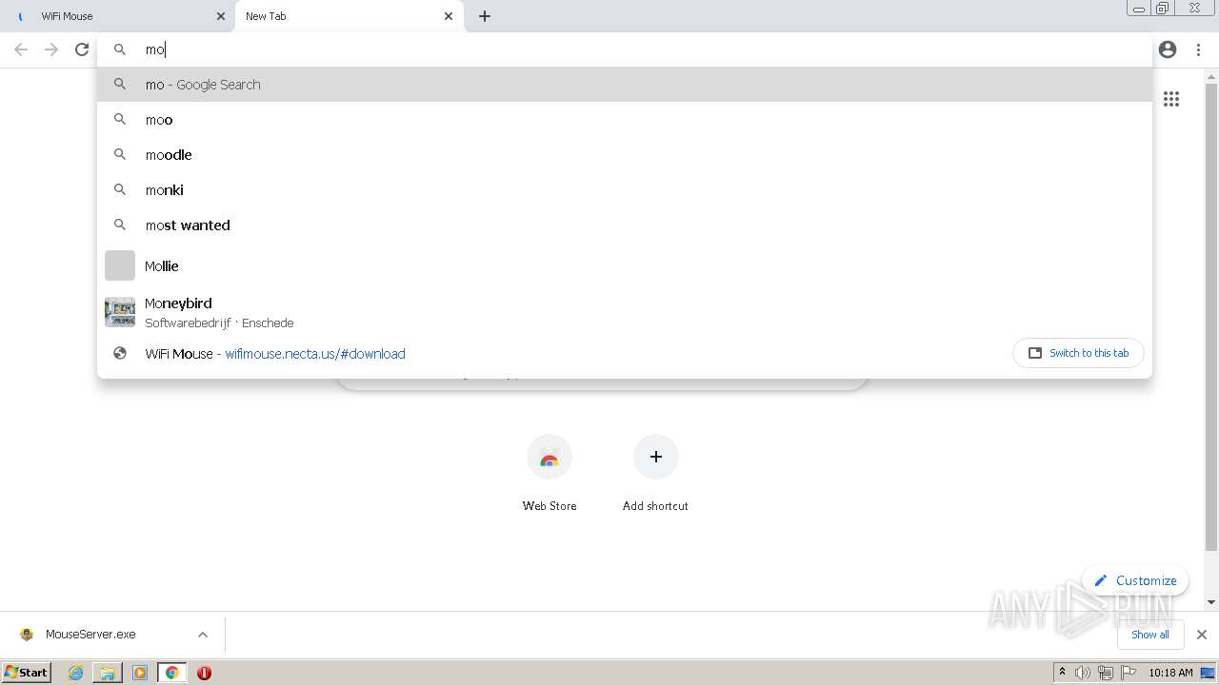Screen dimensions: 1219x685
Task: Choose the 'Mollie' suggestion
Action: coord(624,265)
